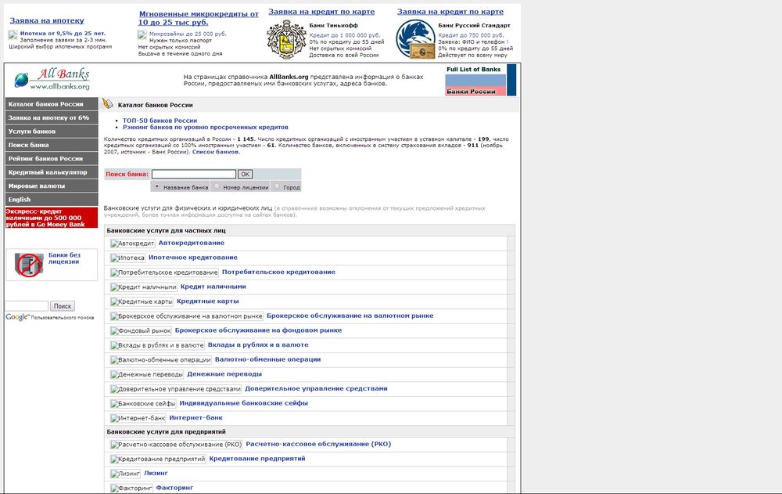
Task: Click the mortgage ad broken image icon
Action: (x=13, y=34)
